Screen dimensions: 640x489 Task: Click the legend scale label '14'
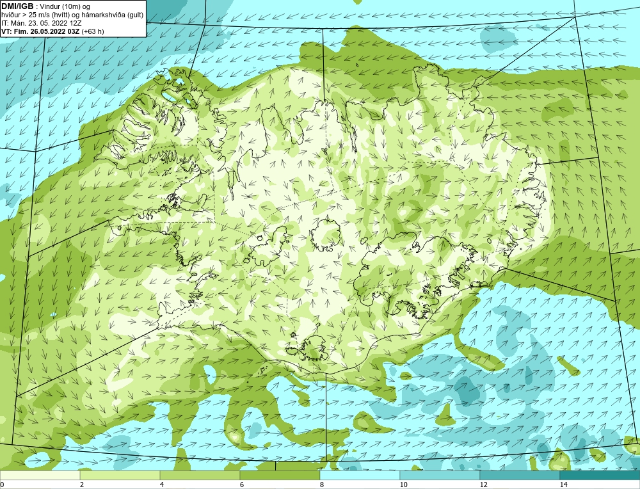563,485
